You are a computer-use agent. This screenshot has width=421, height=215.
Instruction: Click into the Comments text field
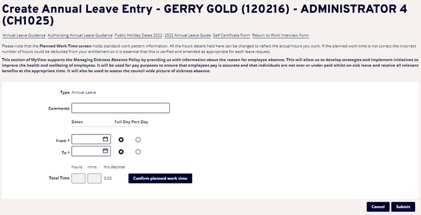click(x=121, y=108)
